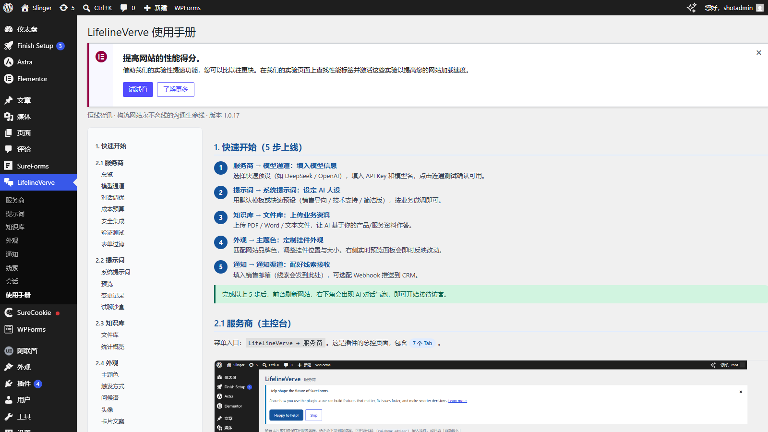The width and height of the screenshot is (768, 432).
Task: Jump to 文件库 in contents
Action: tap(110, 335)
